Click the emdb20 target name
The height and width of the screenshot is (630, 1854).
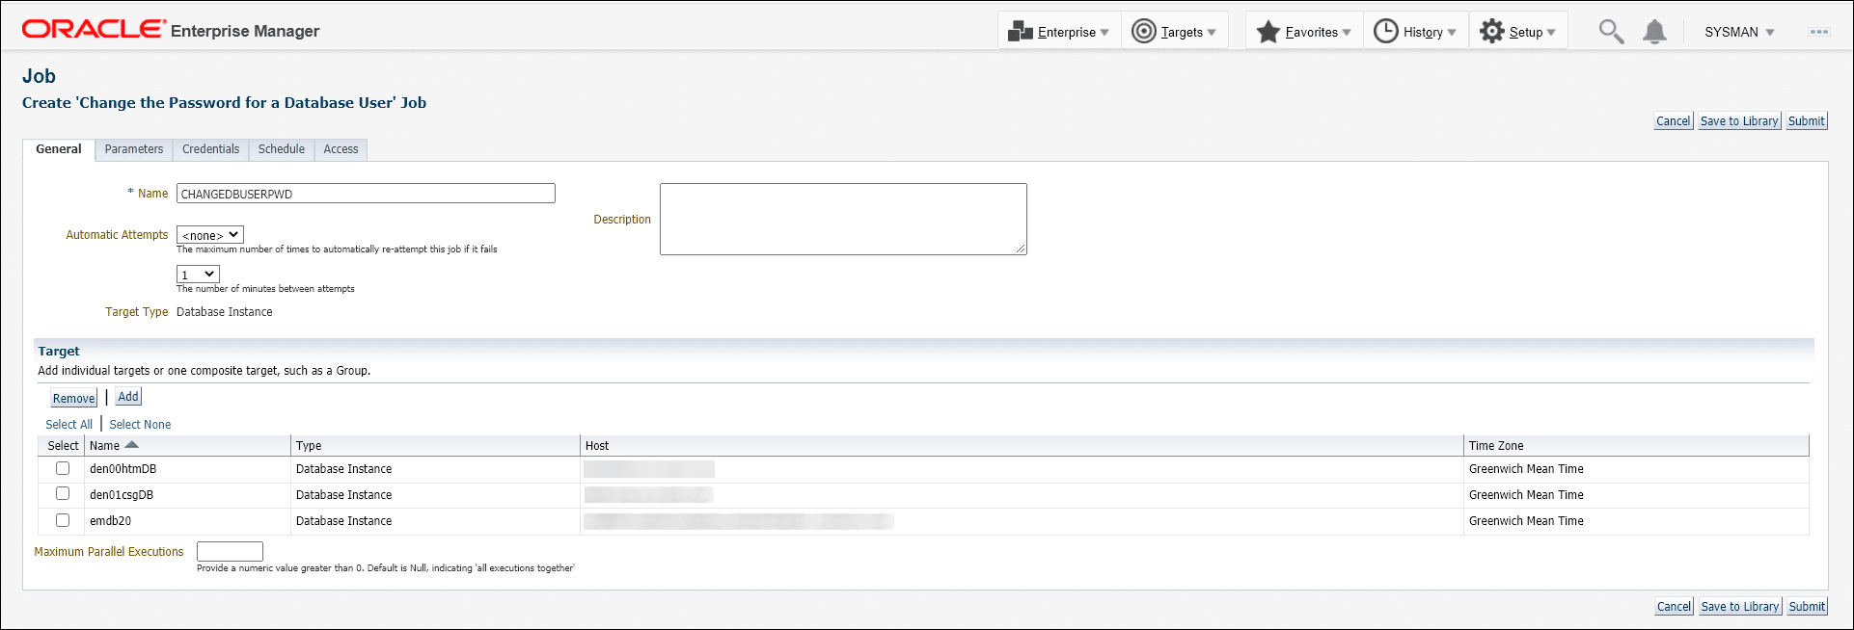tap(111, 521)
